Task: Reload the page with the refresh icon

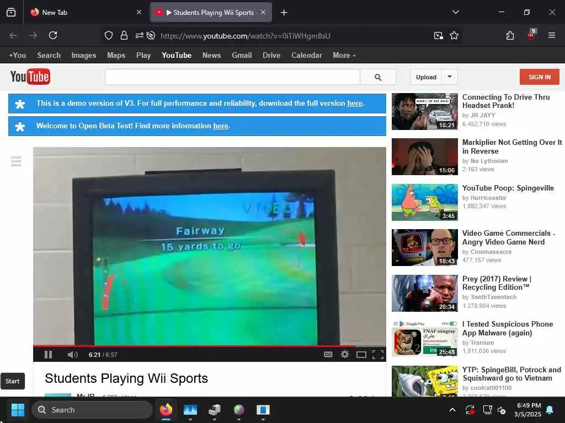Action: pyautogui.click(x=53, y=35)
